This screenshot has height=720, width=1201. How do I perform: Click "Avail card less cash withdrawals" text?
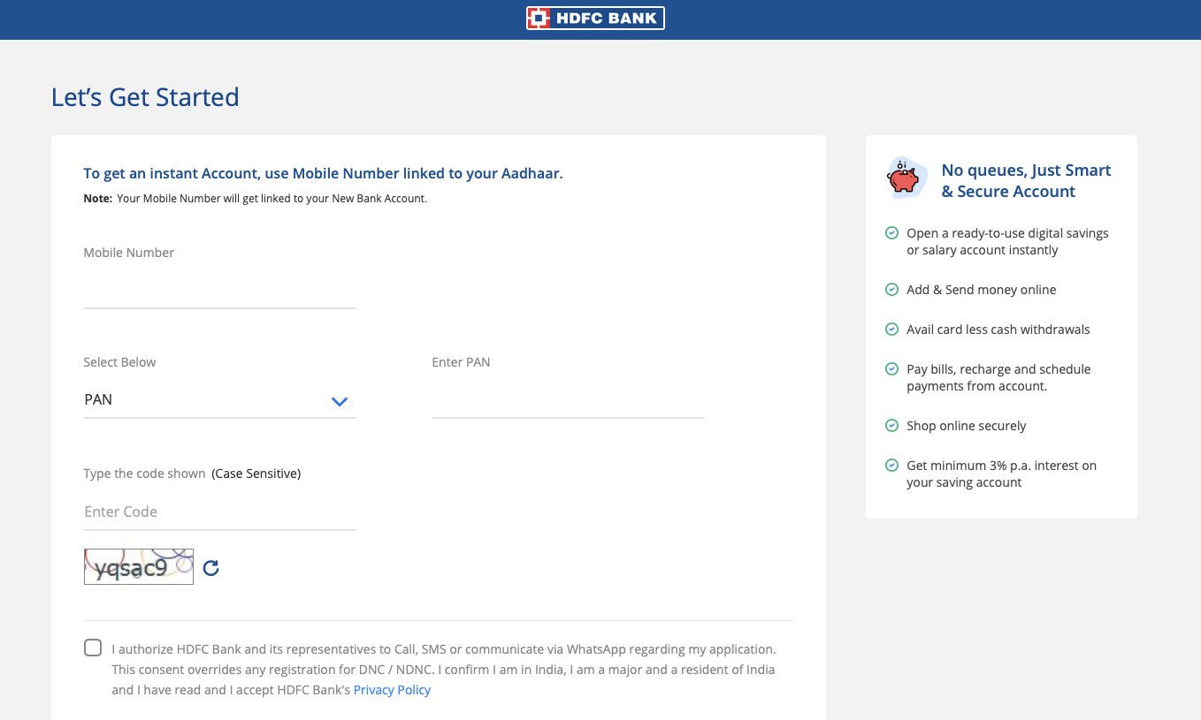pyautogui.click(x=998, y=330)
